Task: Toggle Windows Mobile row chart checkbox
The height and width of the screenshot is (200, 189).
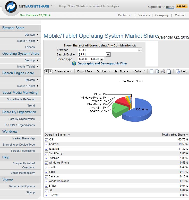Action: pyautogui.click(x=46, y=181)
